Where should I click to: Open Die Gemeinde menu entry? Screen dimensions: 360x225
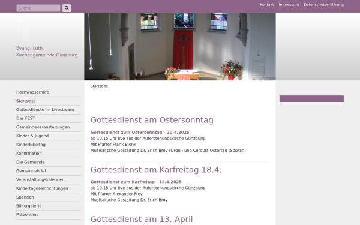(31, 162)
